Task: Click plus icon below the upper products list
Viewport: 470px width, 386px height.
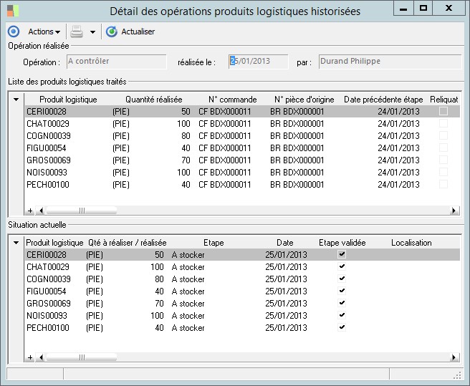Action: pyautogui.click(x=30, y=211)
